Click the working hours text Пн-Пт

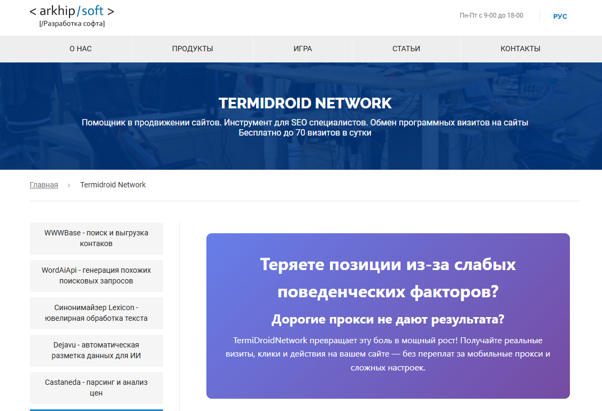tap(492, 16)
